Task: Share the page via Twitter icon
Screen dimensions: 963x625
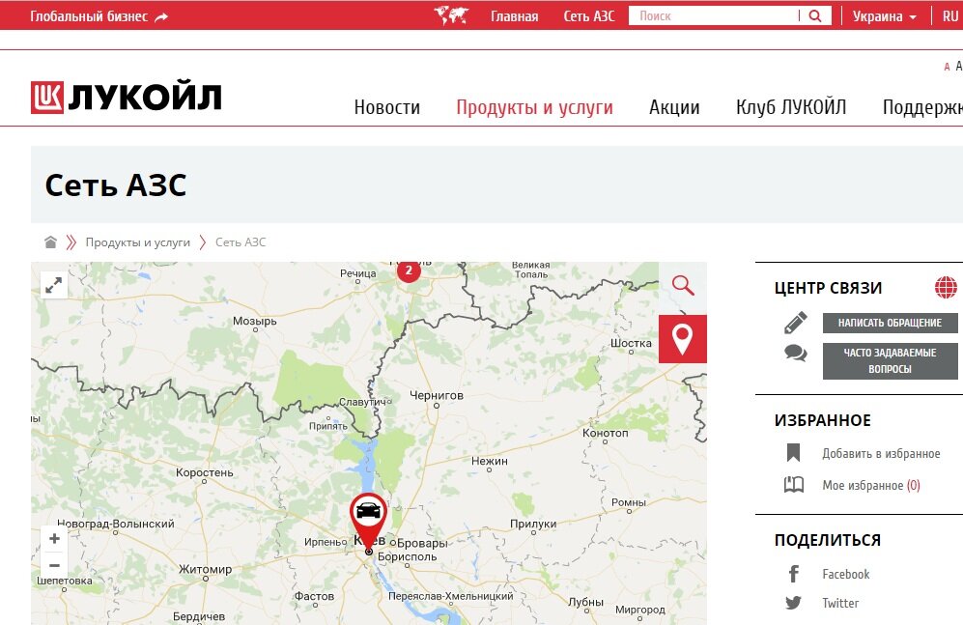Action: (x=793, y=603)
